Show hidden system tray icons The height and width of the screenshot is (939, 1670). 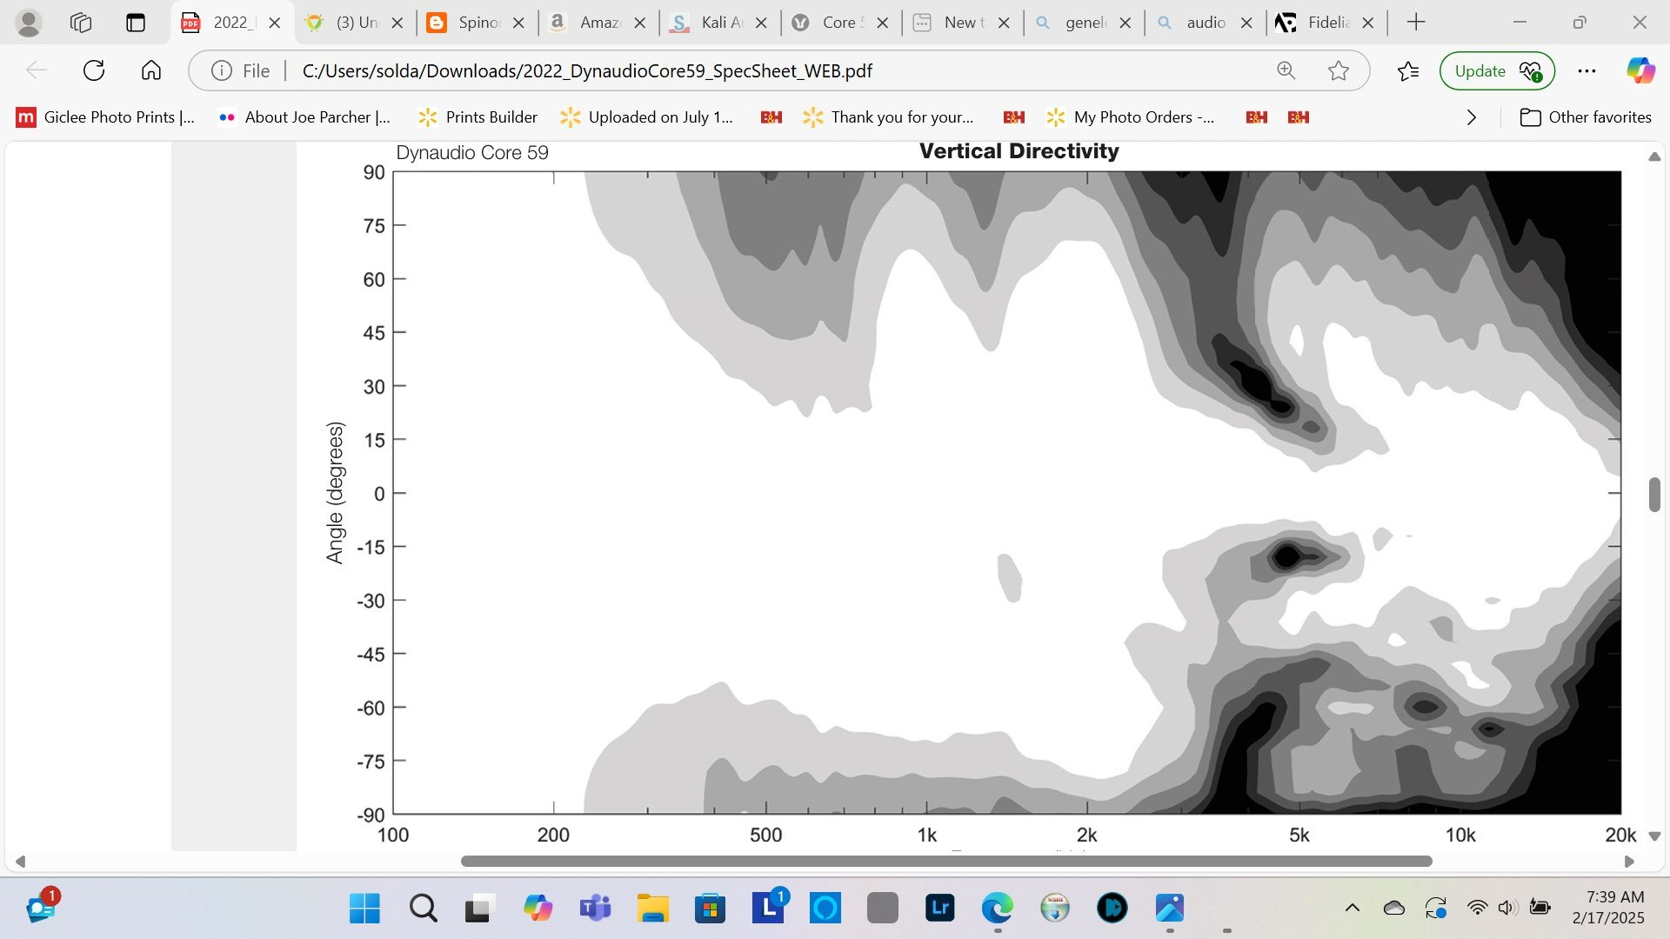pyautogui.click(x=1353, y=909)
